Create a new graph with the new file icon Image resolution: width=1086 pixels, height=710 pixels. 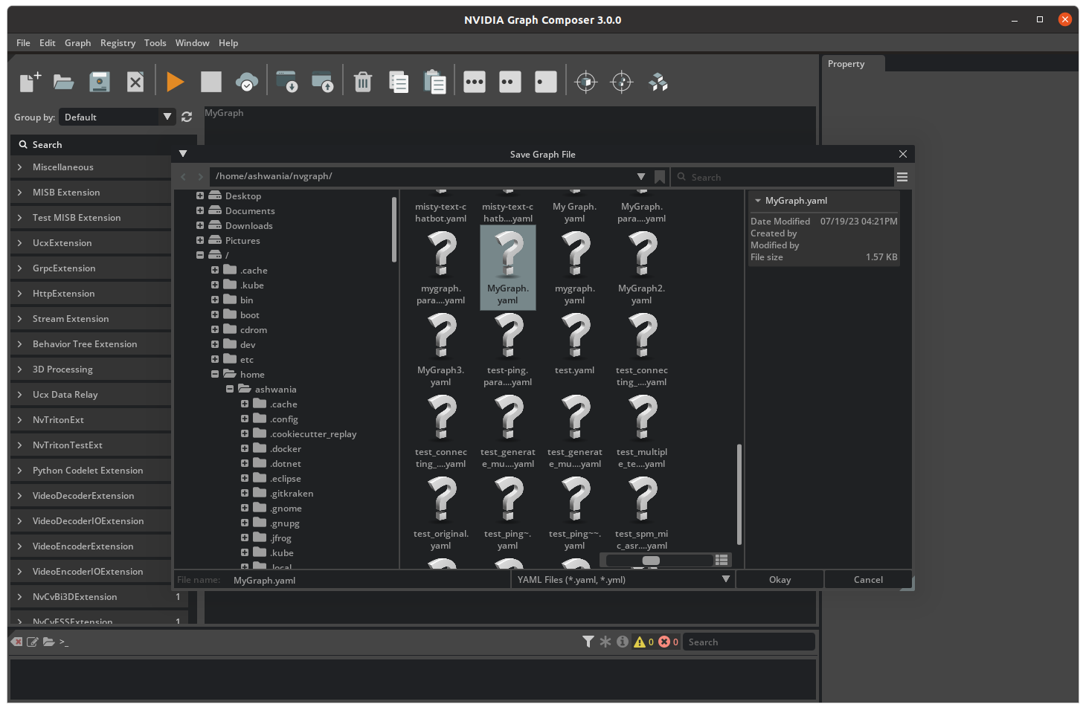pyautogui.click(x=29, y=82)
